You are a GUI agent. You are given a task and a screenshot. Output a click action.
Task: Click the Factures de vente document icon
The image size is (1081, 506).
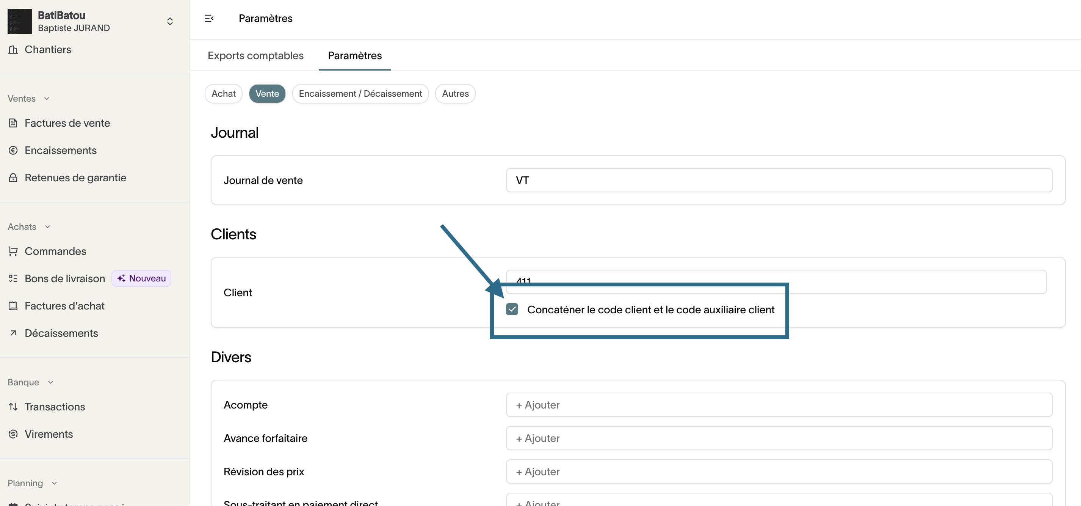coord(13,123)
